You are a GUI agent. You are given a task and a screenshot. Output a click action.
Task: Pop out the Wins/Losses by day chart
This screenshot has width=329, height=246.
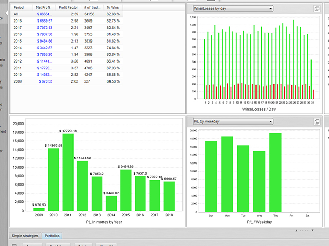[x=317, y=9]
